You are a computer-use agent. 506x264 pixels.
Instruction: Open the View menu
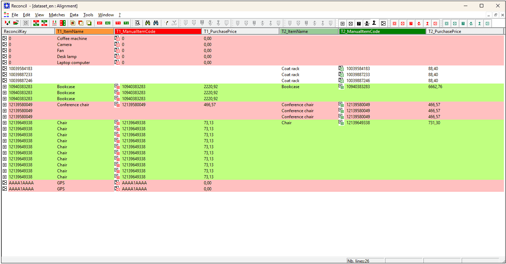tap(39, 15)
